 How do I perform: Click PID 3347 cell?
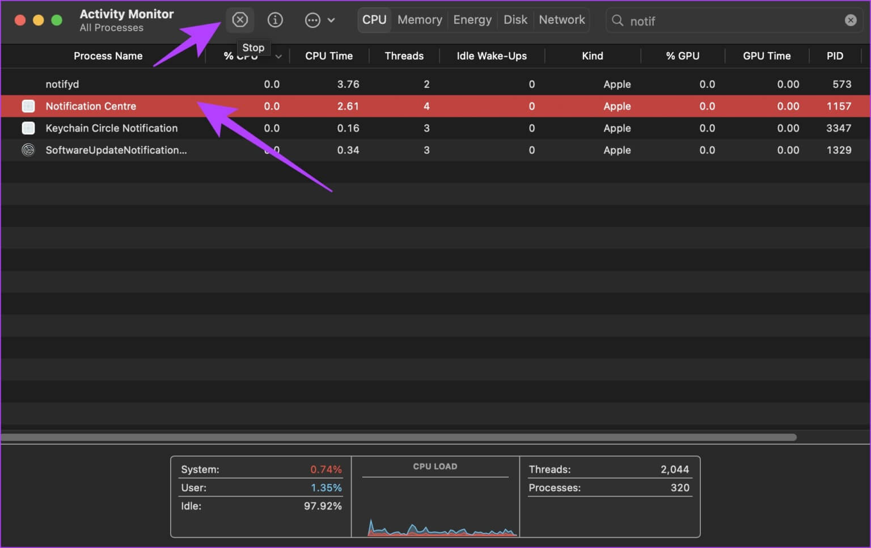839,128
